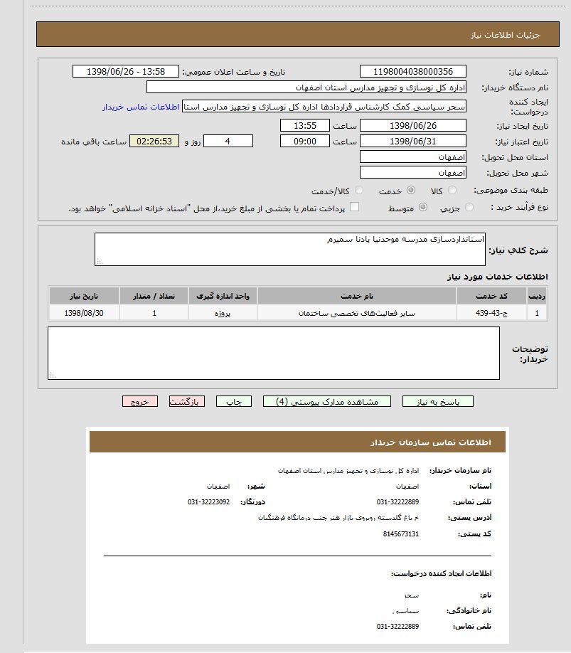Click the 'شرح کلی نیاز' description text area

[x=290, y=249]
